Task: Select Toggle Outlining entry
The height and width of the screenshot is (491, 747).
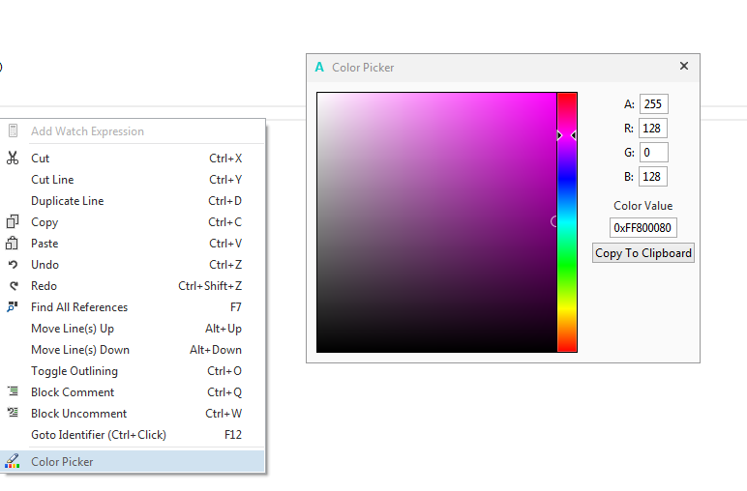Action: tap(133, 370)
